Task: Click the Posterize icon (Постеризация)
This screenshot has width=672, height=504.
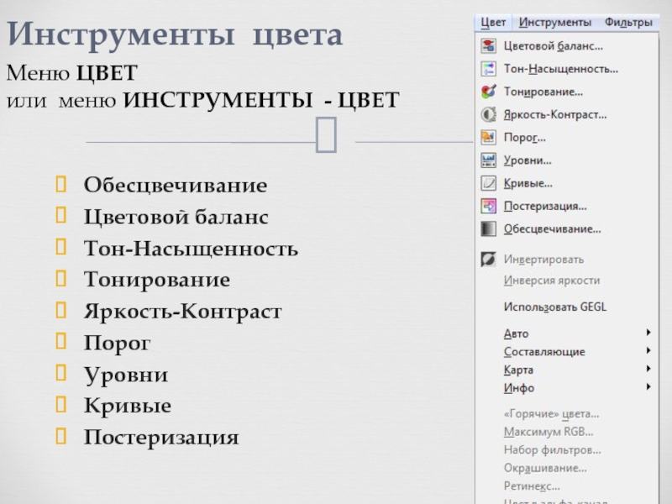Action: (487, 205)
